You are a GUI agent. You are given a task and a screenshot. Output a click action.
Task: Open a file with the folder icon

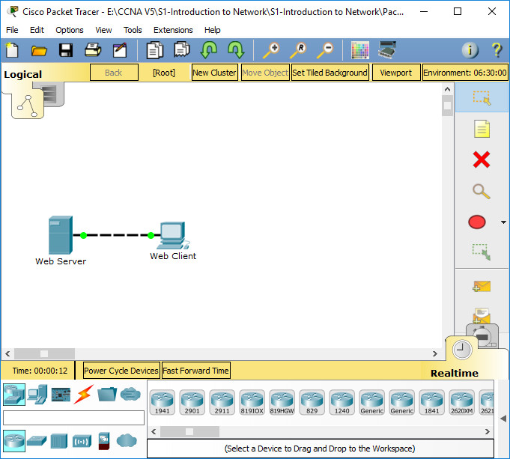(x=39, y=51)
